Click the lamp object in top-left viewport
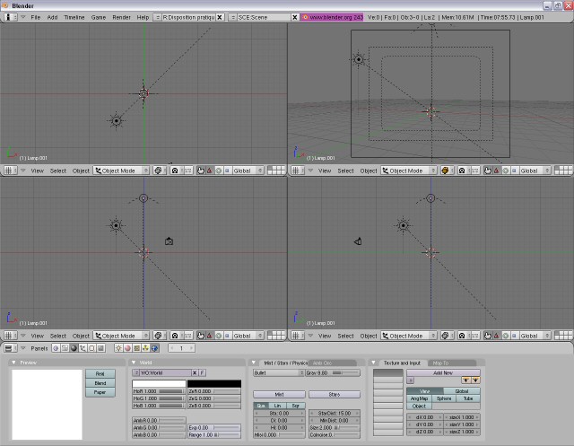Screen dimensions: 574x446 [x=116, y=120]
